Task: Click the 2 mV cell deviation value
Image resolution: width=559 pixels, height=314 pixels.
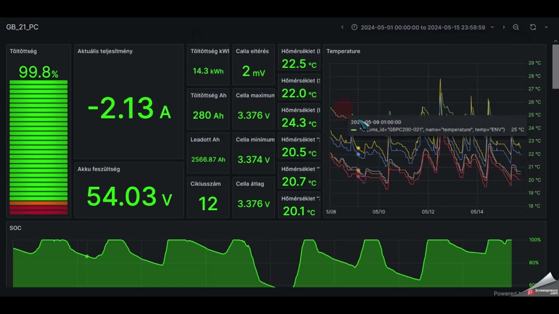Action: [x=253, y=72]
